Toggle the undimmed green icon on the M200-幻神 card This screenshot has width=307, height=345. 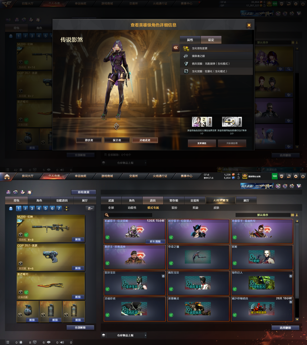click(x=26, y=235)
